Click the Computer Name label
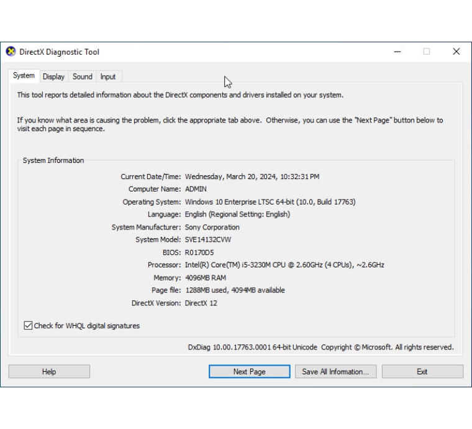The image size is (472, 429). pyautogui.click(x=155, y=189)
